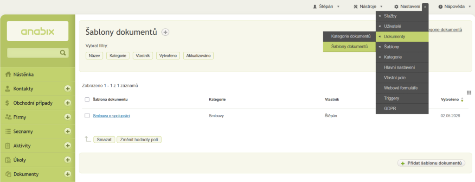Viewport: 475px width, 182px height.
Task: Open Hlavní nastavení menu item
Action: coord(402,68)
